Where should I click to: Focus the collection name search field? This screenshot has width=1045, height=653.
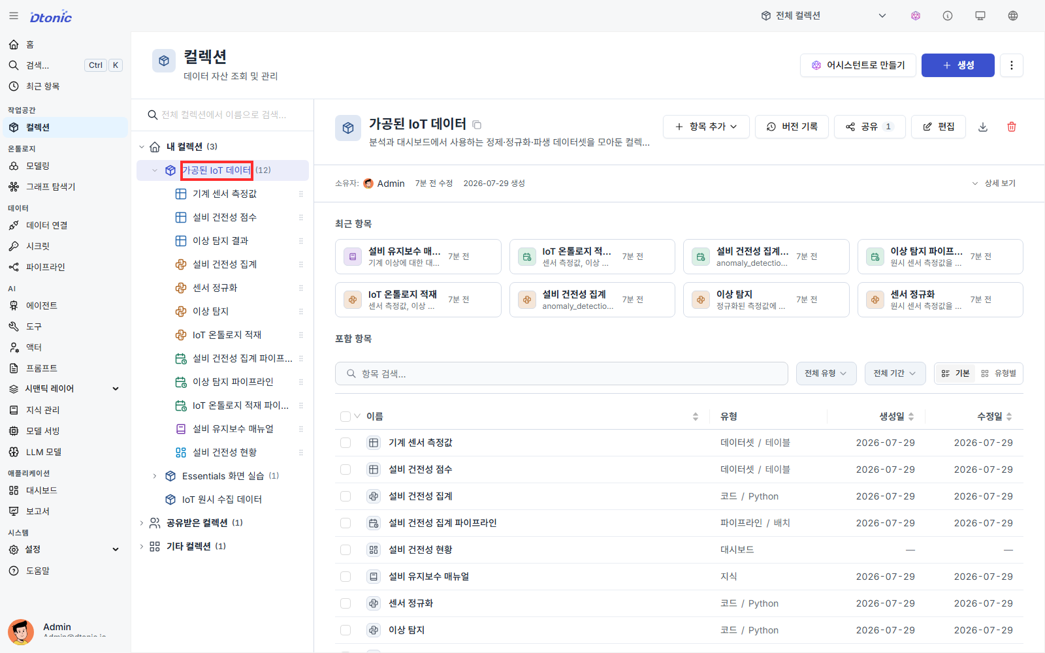click(x=223, y=115)
